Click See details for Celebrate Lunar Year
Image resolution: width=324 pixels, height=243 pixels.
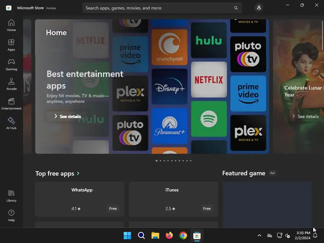click(x=305, y=116)
